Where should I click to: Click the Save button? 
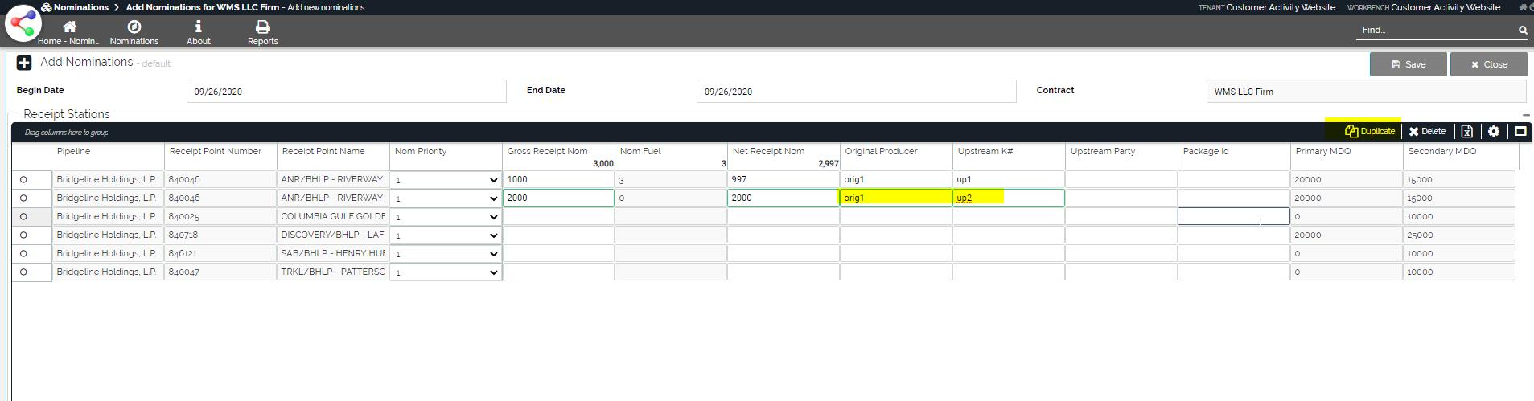click(x=1408, y=64)
